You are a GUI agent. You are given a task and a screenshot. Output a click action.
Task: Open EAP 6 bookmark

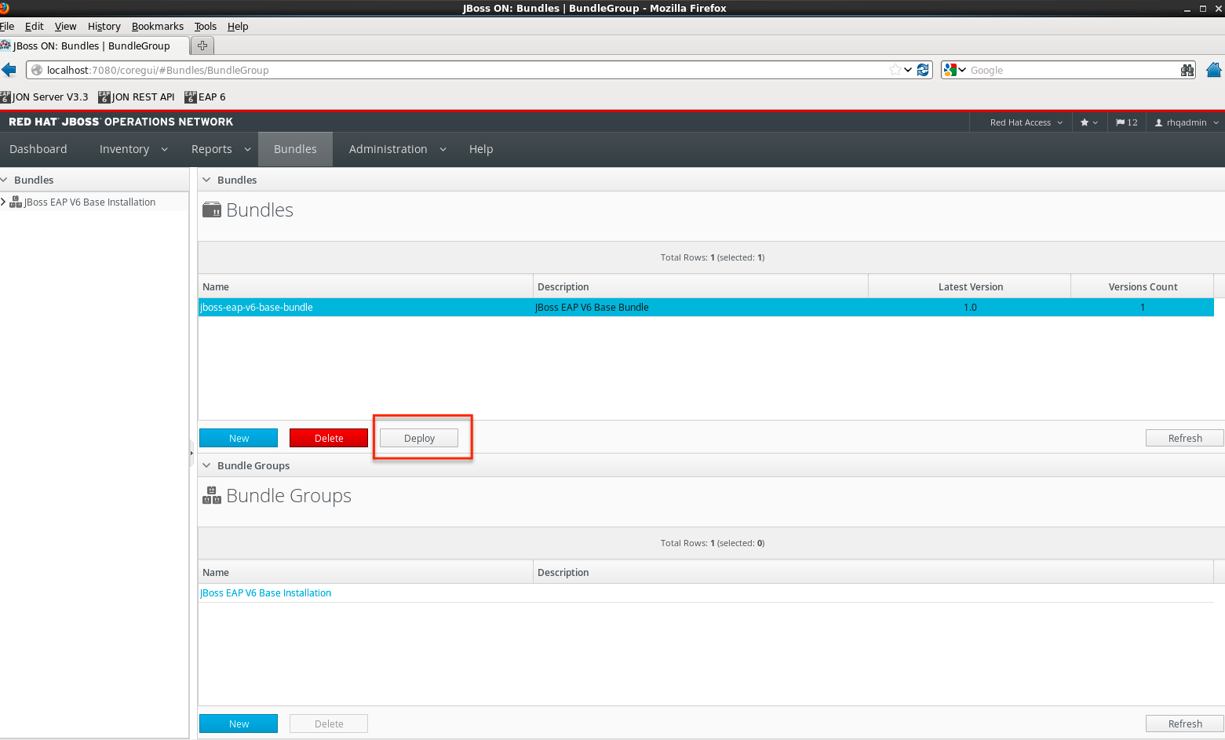(x=205, y=97)
